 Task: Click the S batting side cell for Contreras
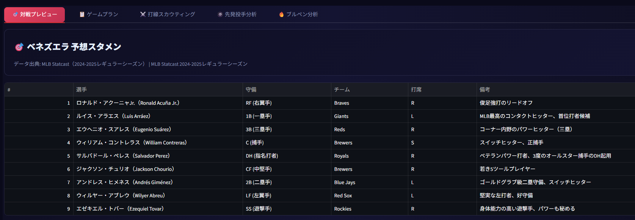(x=442, y=143)
